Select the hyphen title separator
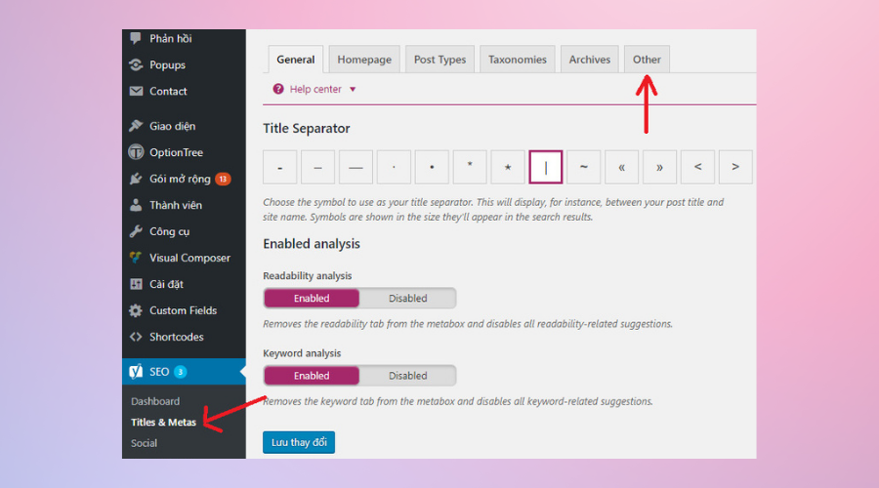879x488 pixels. click(x=279, y=167)
